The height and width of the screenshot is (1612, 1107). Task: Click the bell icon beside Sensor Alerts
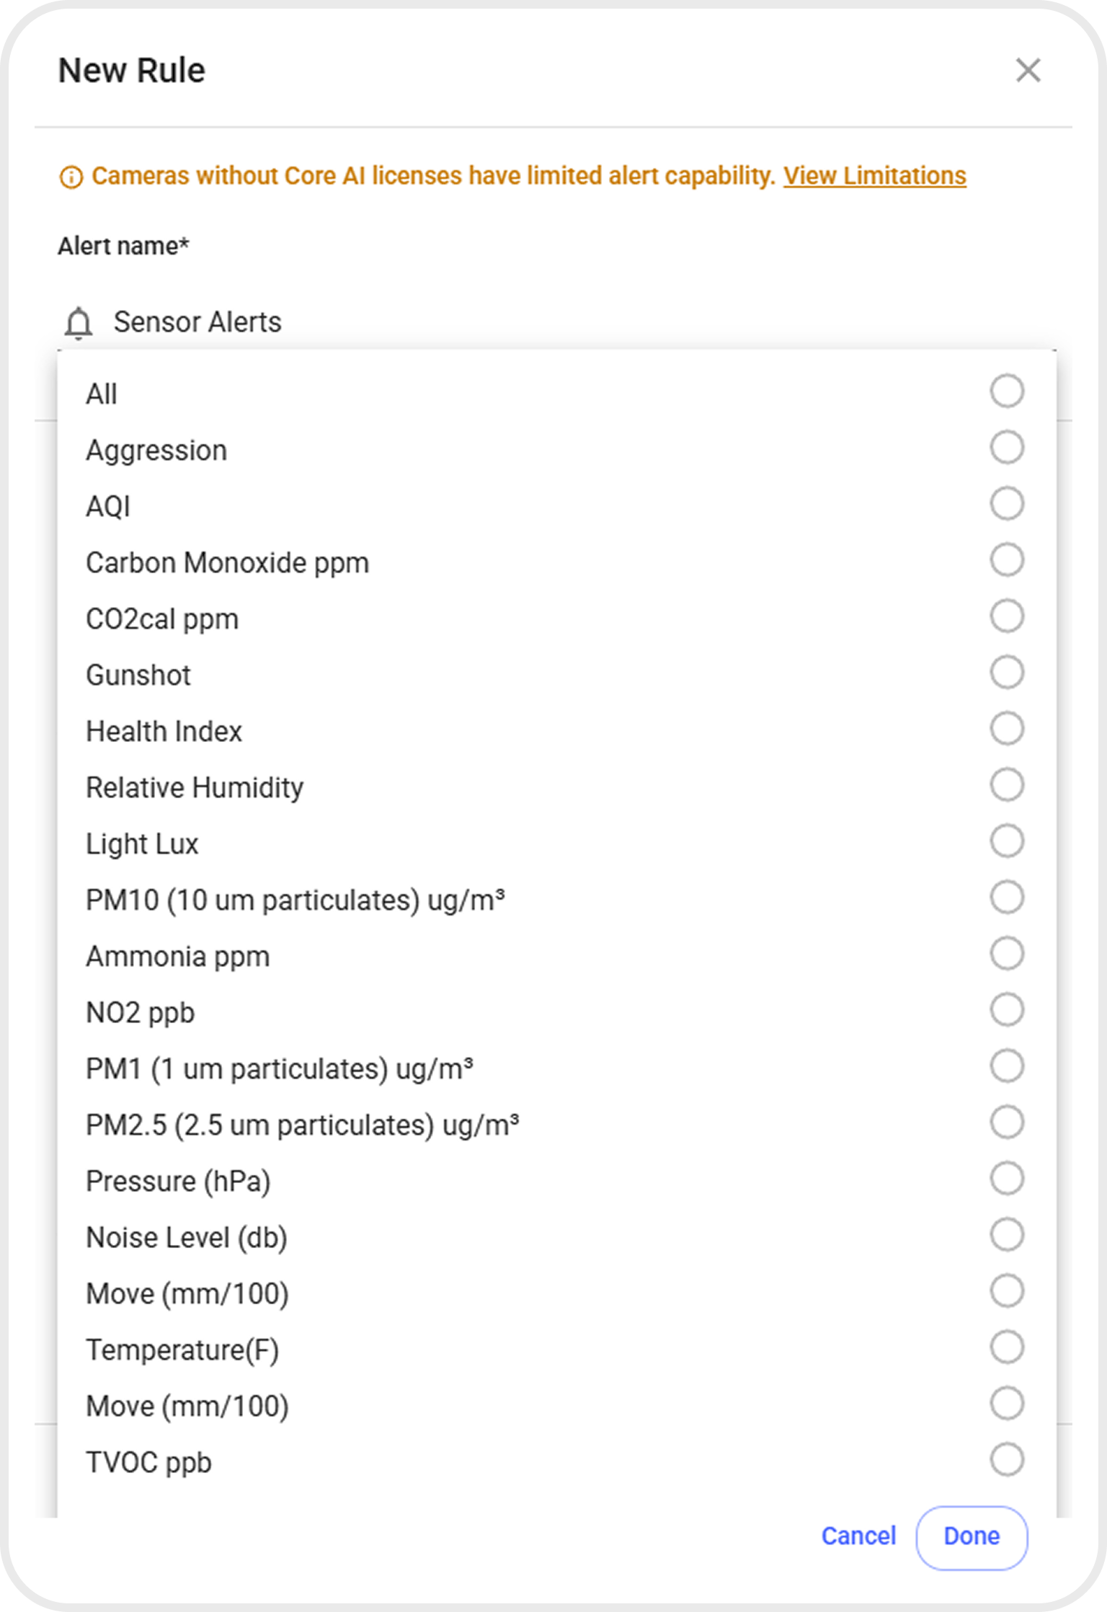pyautogui.click(x=79, y=322)
